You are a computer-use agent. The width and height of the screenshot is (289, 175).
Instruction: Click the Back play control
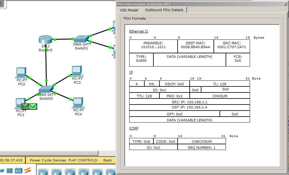click(108, 160)
